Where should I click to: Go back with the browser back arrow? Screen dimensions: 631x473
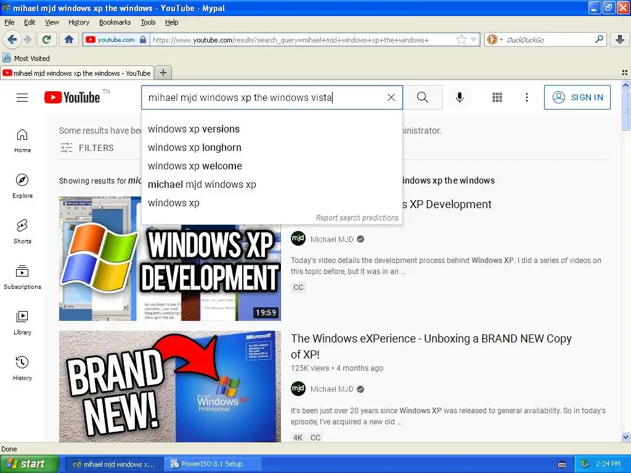point(12,39)
